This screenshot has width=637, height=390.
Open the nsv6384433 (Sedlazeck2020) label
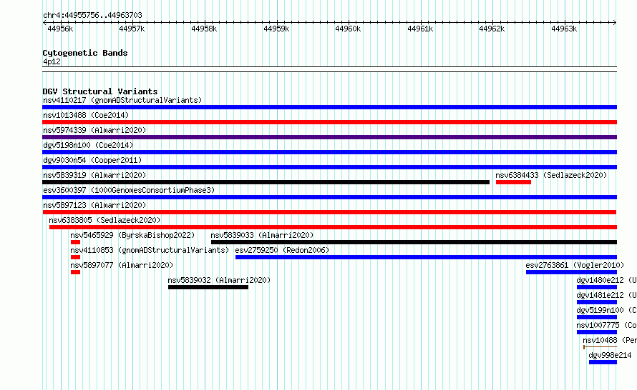pyautogui.click(x=551, y=175)
